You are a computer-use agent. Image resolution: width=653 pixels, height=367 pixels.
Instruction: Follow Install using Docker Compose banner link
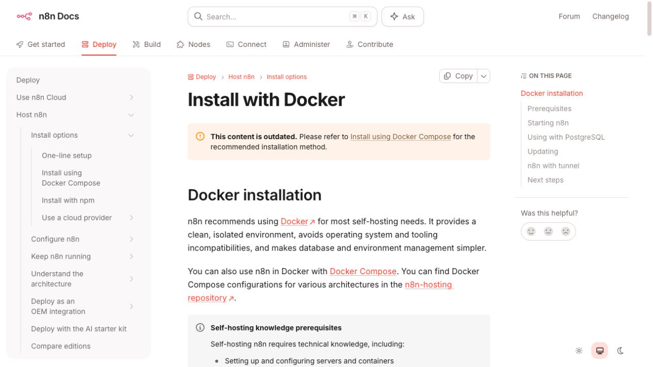coord(401,137)
